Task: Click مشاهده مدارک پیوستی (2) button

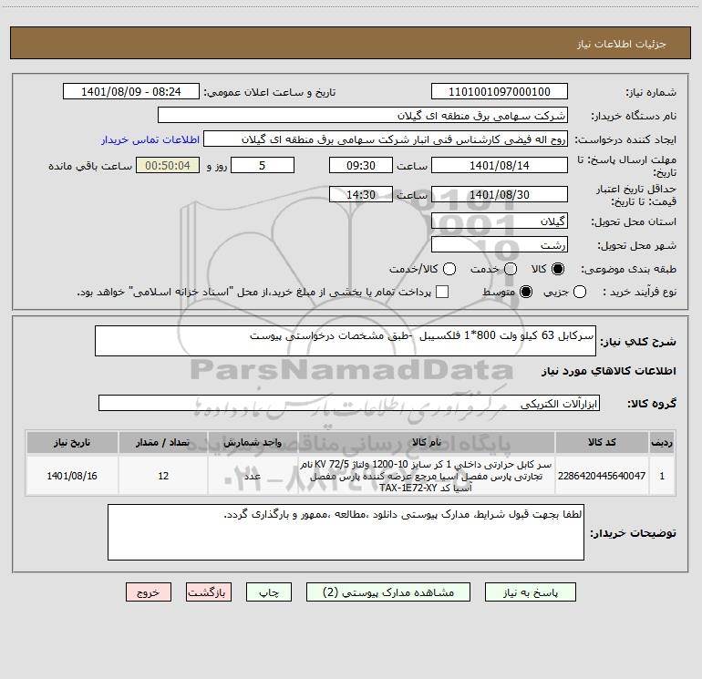Action: (x=388, y=592)
